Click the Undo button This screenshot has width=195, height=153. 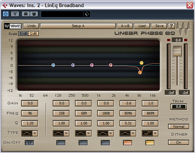click(31, 26)
